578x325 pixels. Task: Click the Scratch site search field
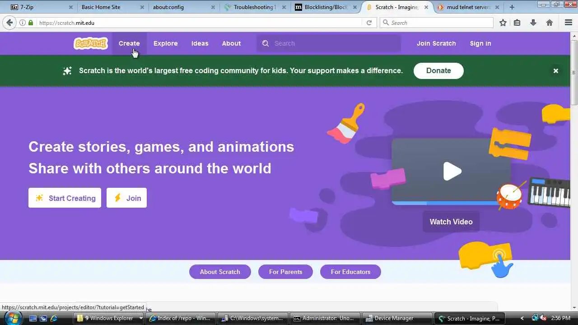[x=329, y=43]
